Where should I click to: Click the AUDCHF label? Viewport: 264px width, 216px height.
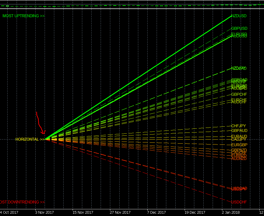click(239, 102)
